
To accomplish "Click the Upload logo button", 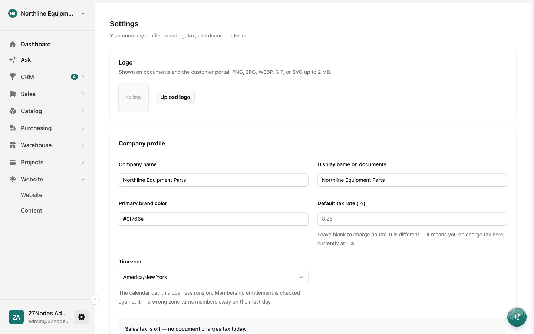I will 175,97.
